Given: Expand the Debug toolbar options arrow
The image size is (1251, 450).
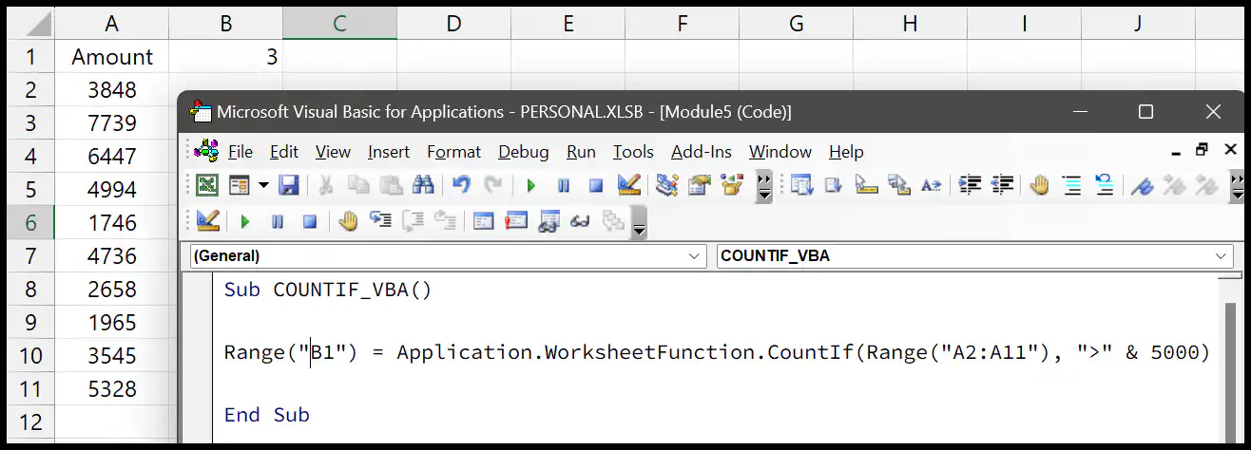Looking at the screenshot, I should [640, 223].
